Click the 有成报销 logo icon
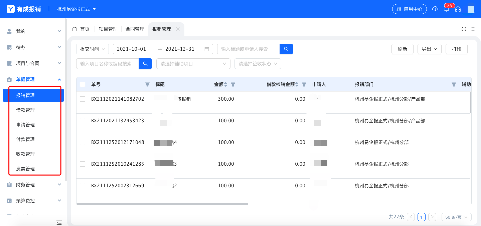This screenshot has height=226, width=481. pyautogui.click(x=11, y=9)
